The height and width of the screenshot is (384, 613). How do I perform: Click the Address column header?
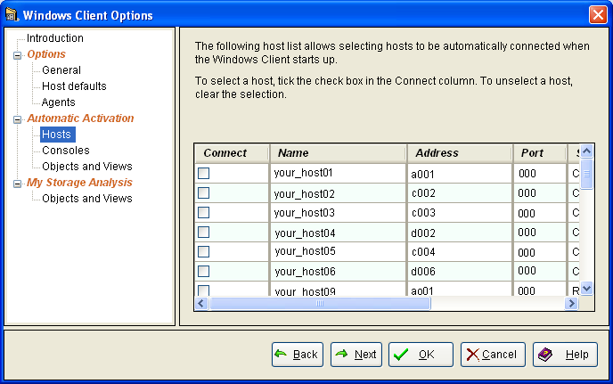coord(460,152)
